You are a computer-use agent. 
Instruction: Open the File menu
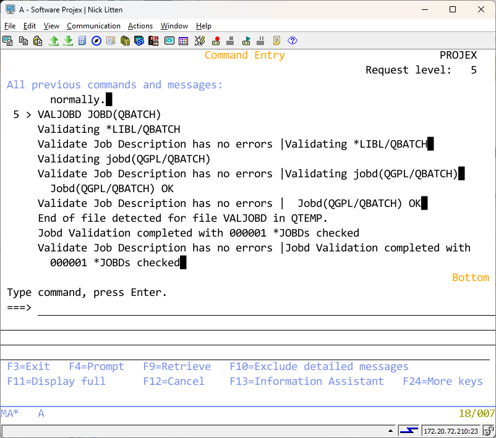[10, 26]
